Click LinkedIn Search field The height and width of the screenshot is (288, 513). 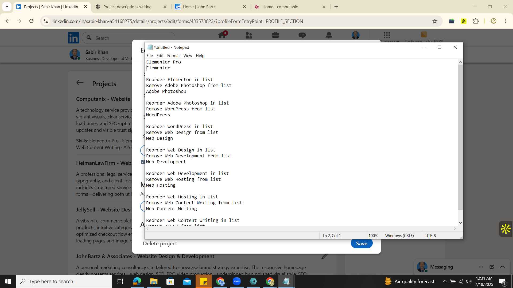coord(128,38)
